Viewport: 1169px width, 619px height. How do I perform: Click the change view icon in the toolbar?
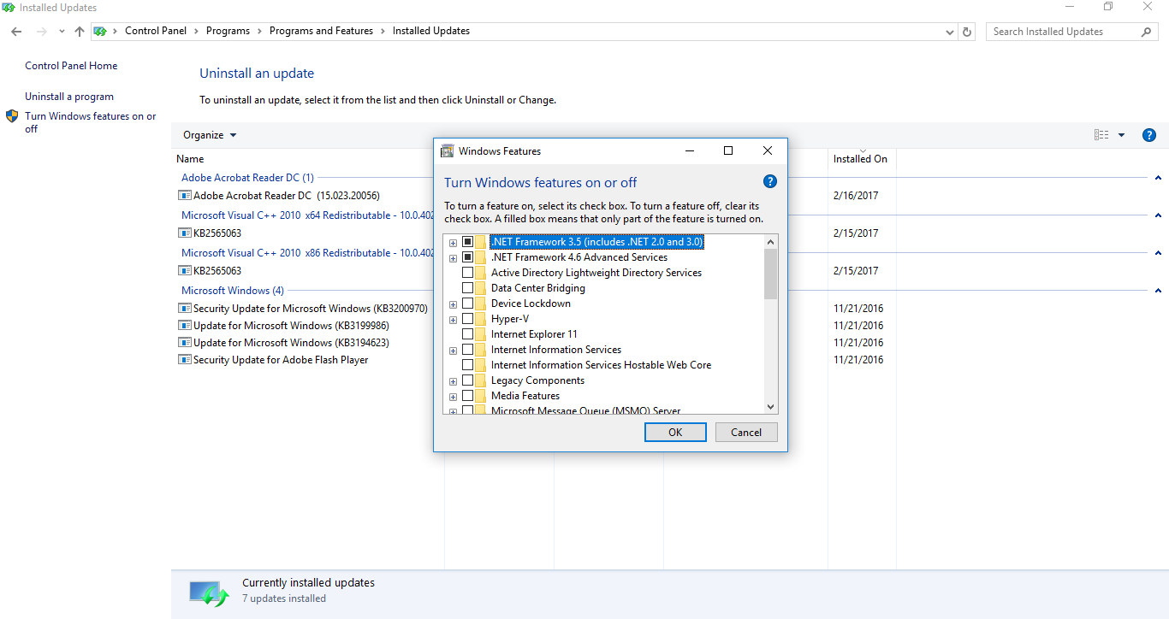[x=1101, y=135]
